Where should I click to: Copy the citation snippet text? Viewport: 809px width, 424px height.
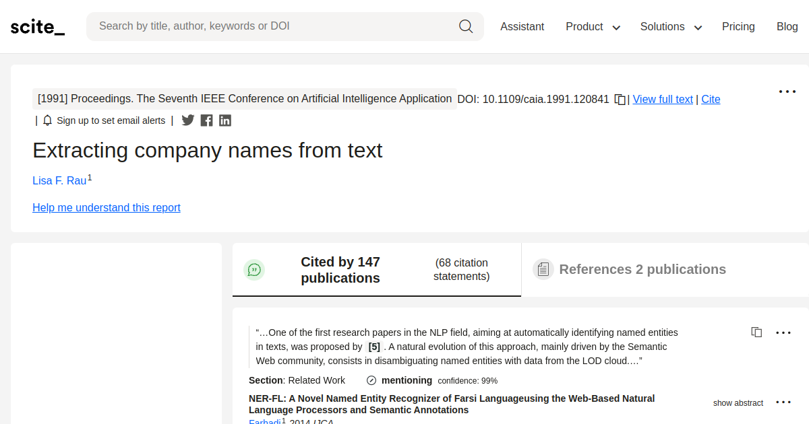click(756, 332)
